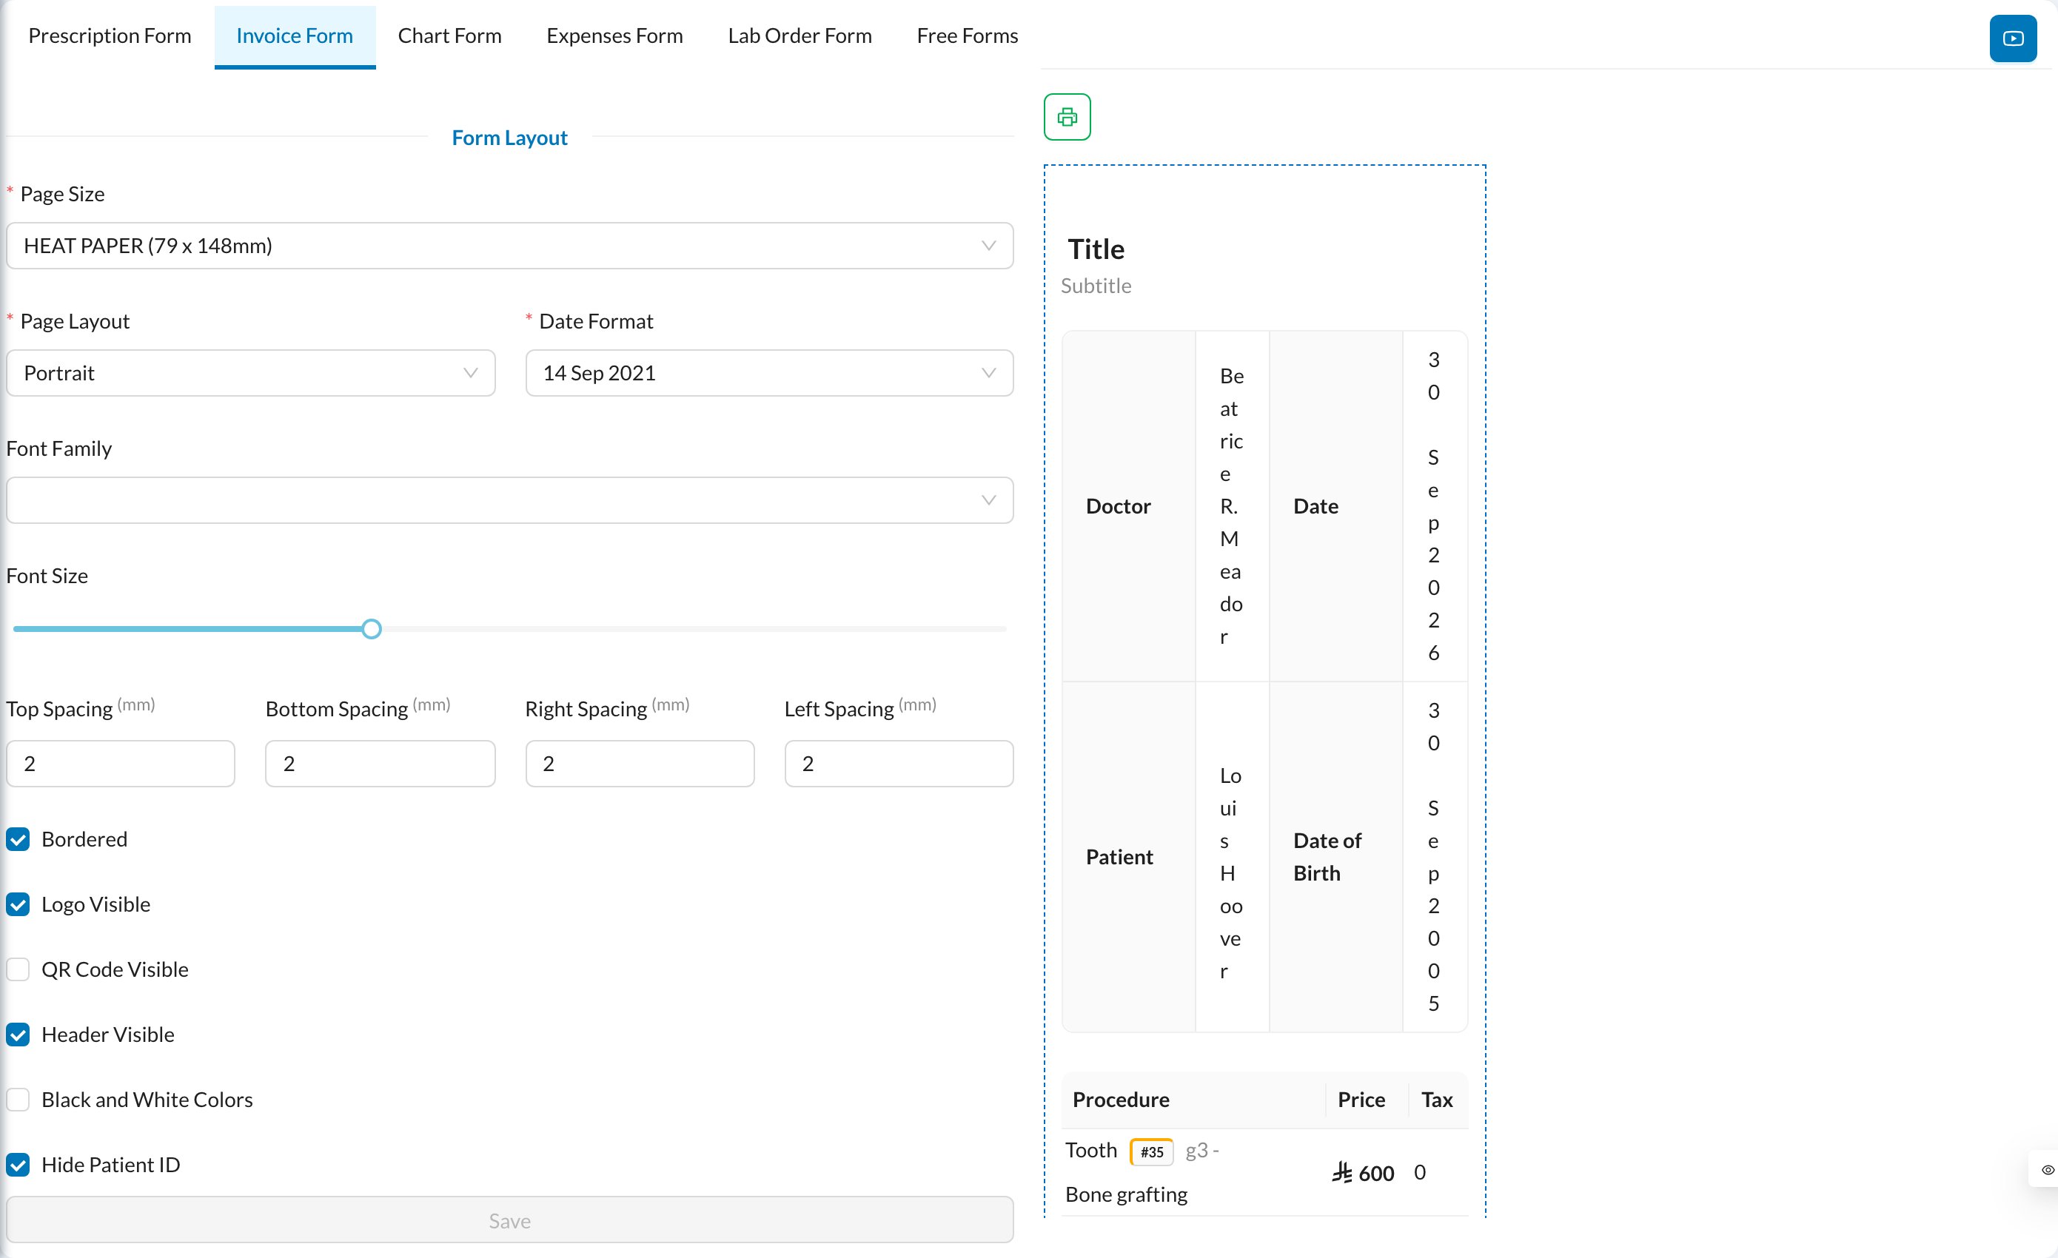The image size is (2058, 1258).
Task: Open the Chart Form tab
Action: point(449,36)
